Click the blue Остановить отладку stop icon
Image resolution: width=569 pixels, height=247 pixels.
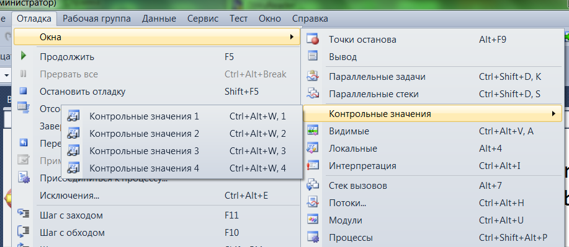24,91
